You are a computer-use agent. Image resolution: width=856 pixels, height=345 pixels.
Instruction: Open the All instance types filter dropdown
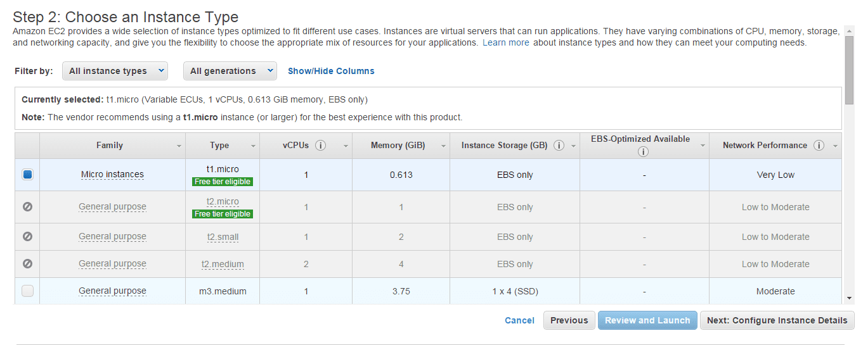tap(115, 71)
